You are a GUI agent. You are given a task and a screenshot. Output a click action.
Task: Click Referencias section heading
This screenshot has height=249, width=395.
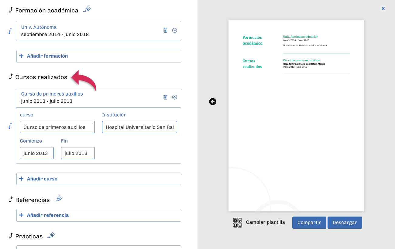coord(33,200)
